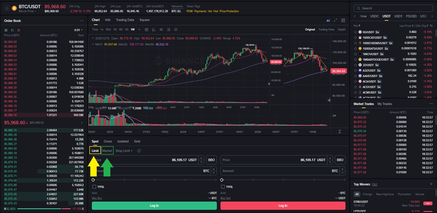Open more chart intervals dropdown arrow
This screenshot has height=213, width=437.
pyautogui.click(x=138, y=30)
